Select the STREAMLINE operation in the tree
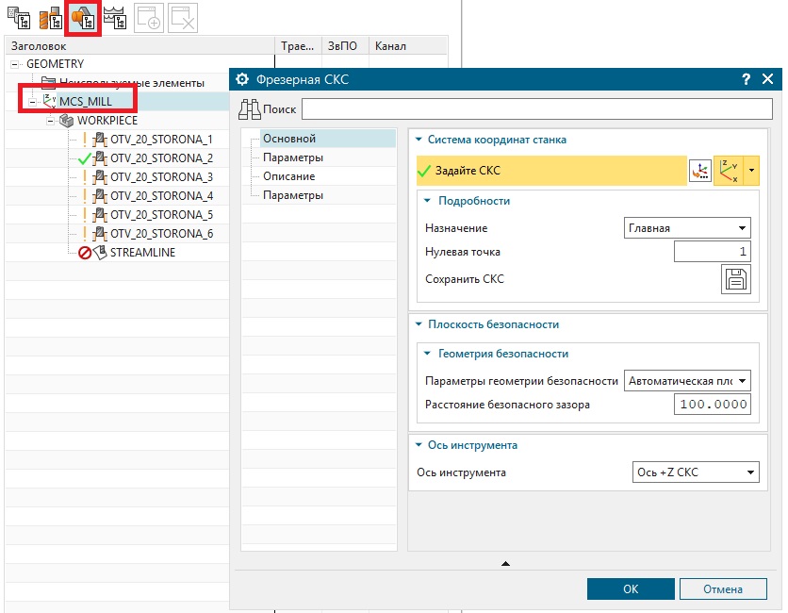 pos(142,253)
